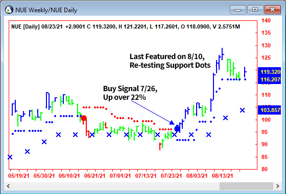Click the application icon in title bar
The width and height of the screenshot is (286, 194).
(x=9, y=10)
